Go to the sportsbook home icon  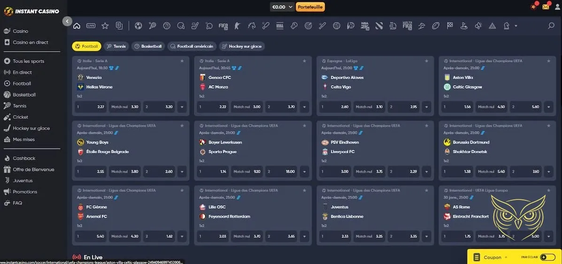pyautogui.click(x=77, y=26)
